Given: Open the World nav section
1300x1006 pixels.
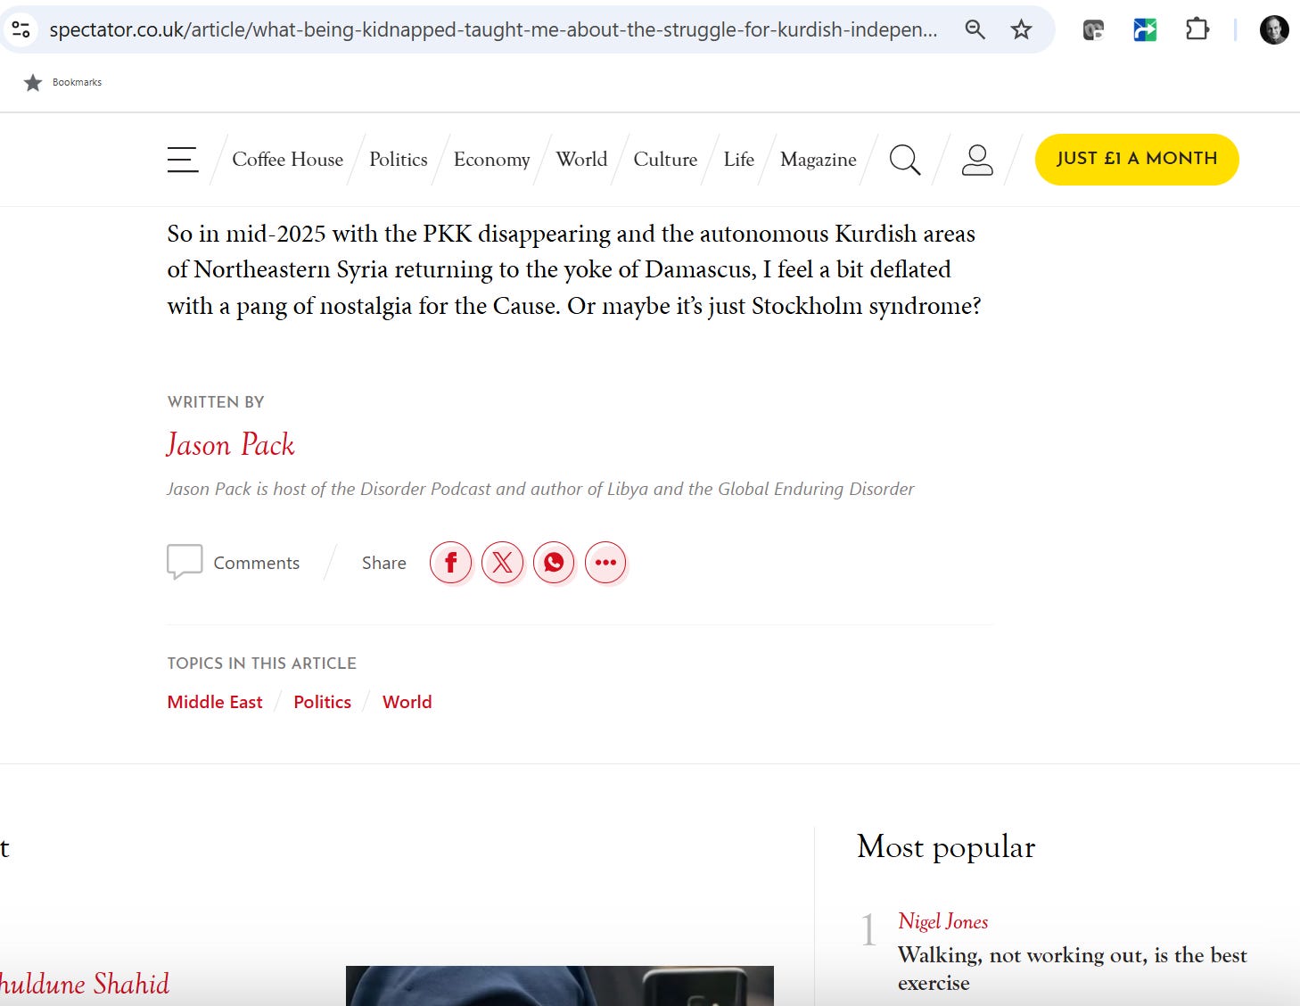Looking at the screenshot, I should click(581, 159).
